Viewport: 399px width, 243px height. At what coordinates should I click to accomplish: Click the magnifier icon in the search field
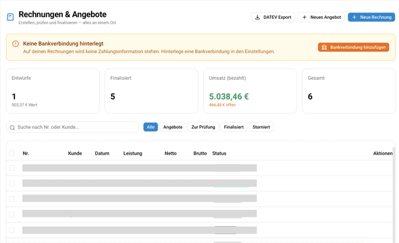(x=12, y=128)
